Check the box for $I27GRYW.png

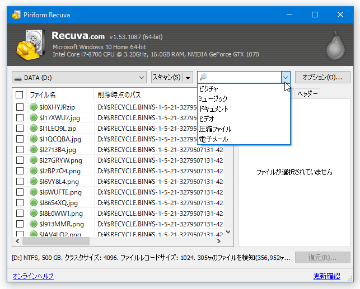[x=20, y=160]
